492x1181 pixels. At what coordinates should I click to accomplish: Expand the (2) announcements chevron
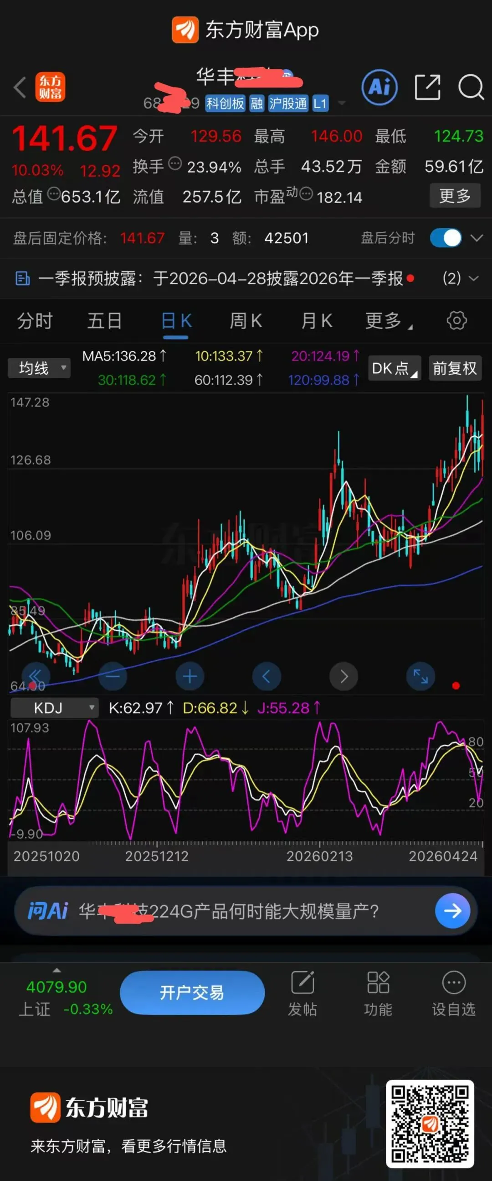pos(474,278)
